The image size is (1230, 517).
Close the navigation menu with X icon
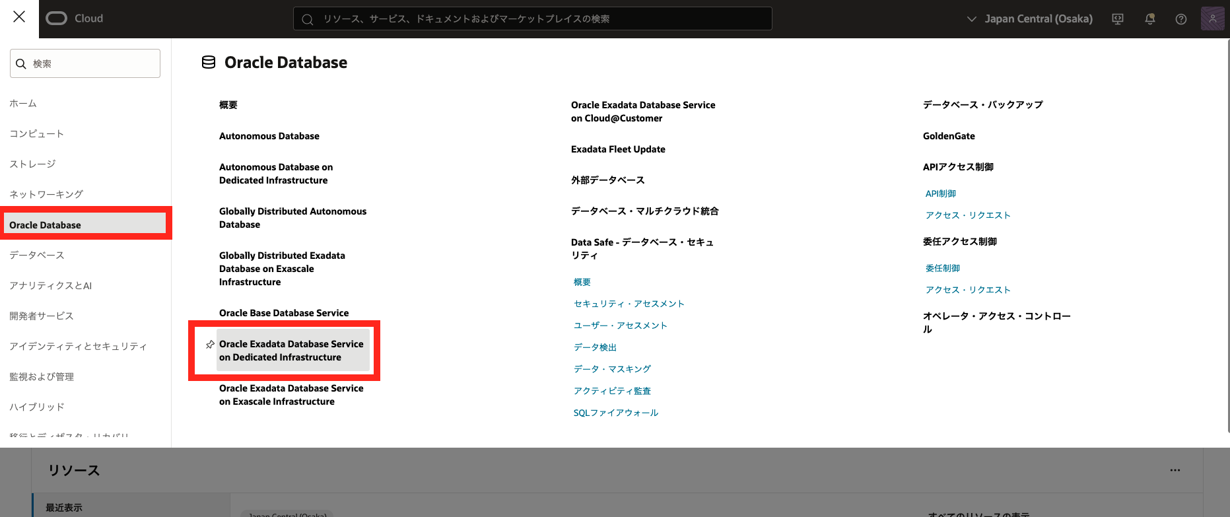[x=19, y=17]
